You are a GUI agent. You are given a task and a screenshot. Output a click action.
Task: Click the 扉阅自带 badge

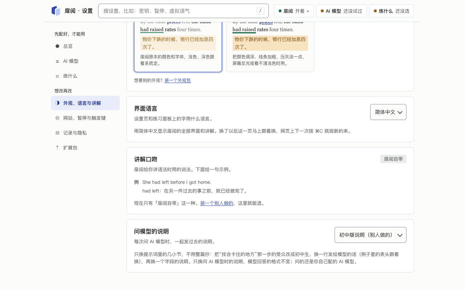393,159
